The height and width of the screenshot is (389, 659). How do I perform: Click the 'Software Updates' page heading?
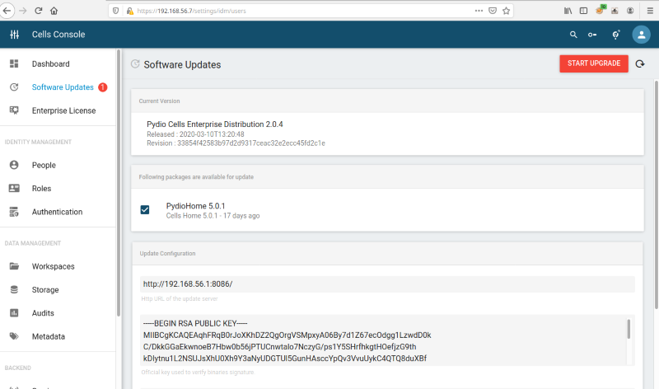pos(182,65)
